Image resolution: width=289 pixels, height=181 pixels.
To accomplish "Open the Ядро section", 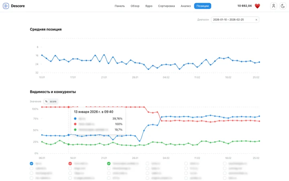I will pos(149,6).
